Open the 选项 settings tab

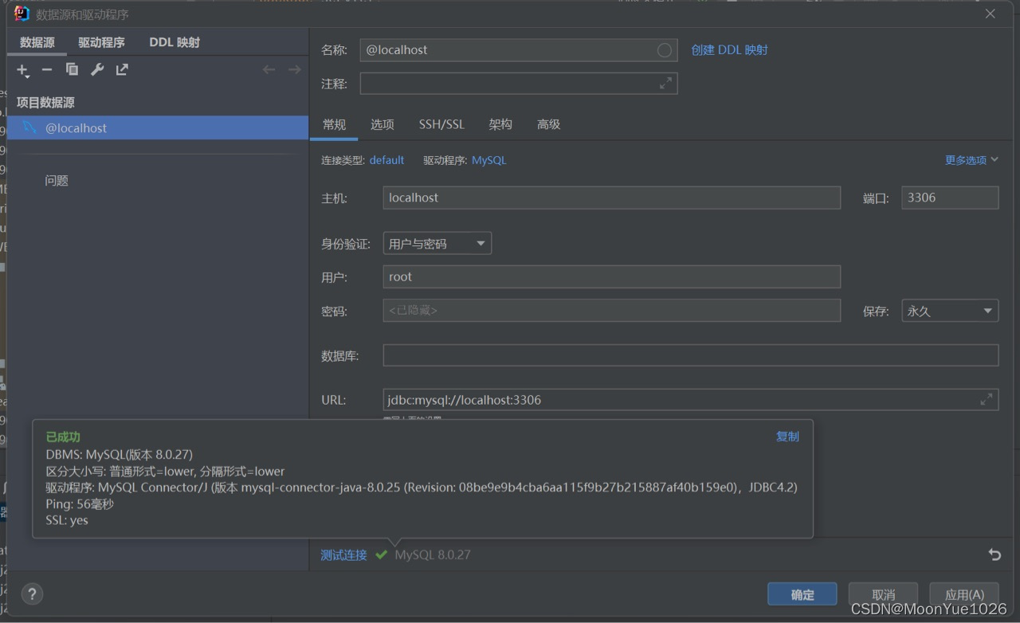pos(382,125)
